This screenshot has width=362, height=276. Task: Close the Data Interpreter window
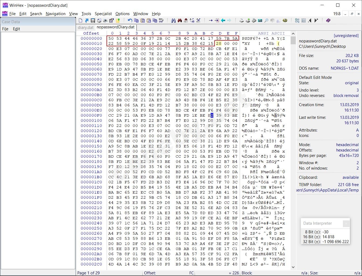click(x=346, y=223)
